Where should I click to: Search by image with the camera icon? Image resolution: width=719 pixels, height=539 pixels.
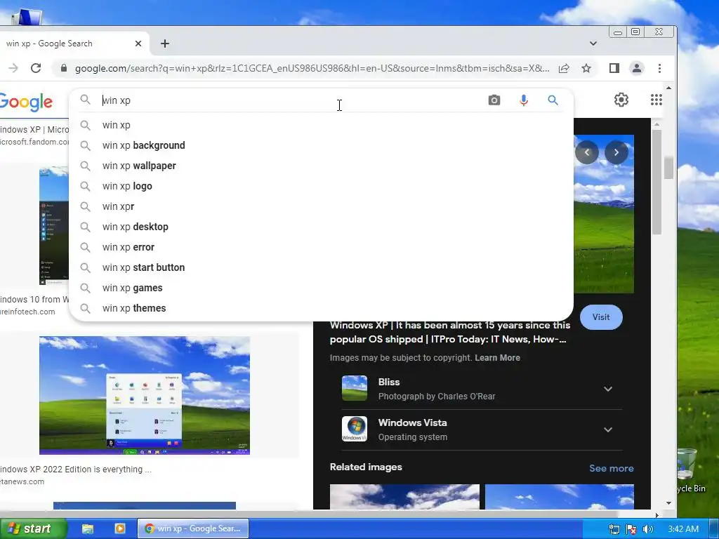(x=494, y=100)
